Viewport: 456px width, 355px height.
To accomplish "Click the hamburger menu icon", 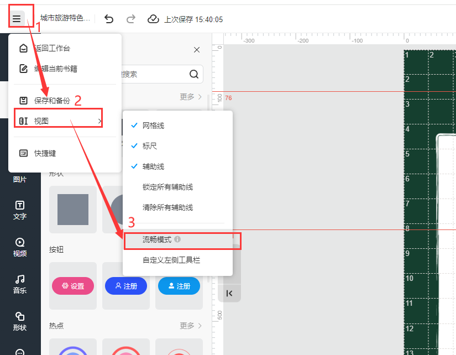I will click(17, 19).
